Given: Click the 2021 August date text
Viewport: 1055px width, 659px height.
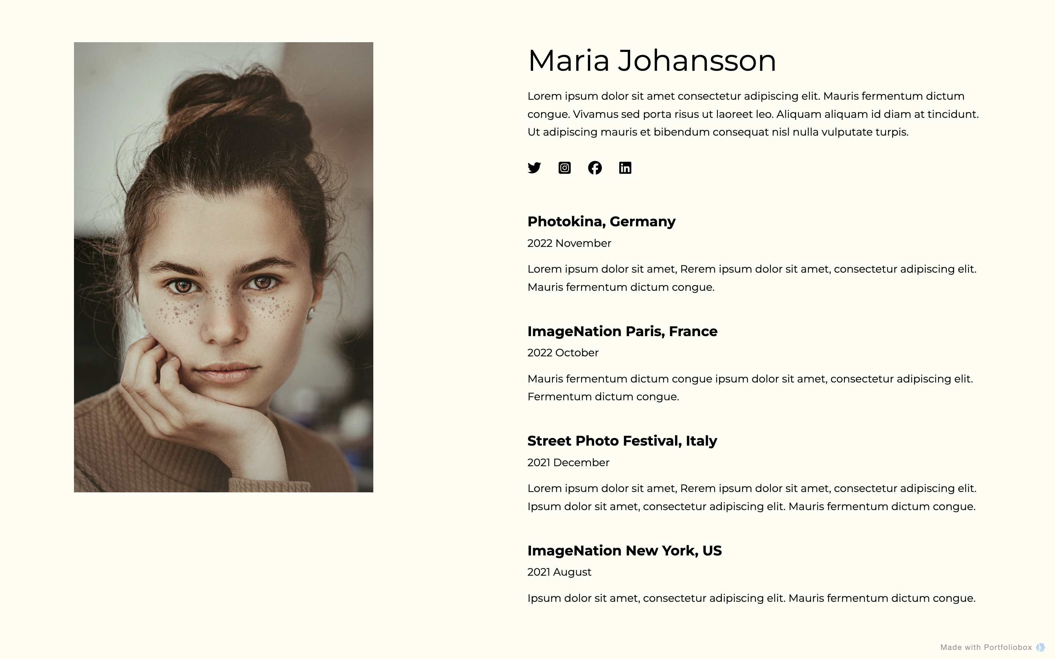Looking at the screenshot, I should coord(559,572).
